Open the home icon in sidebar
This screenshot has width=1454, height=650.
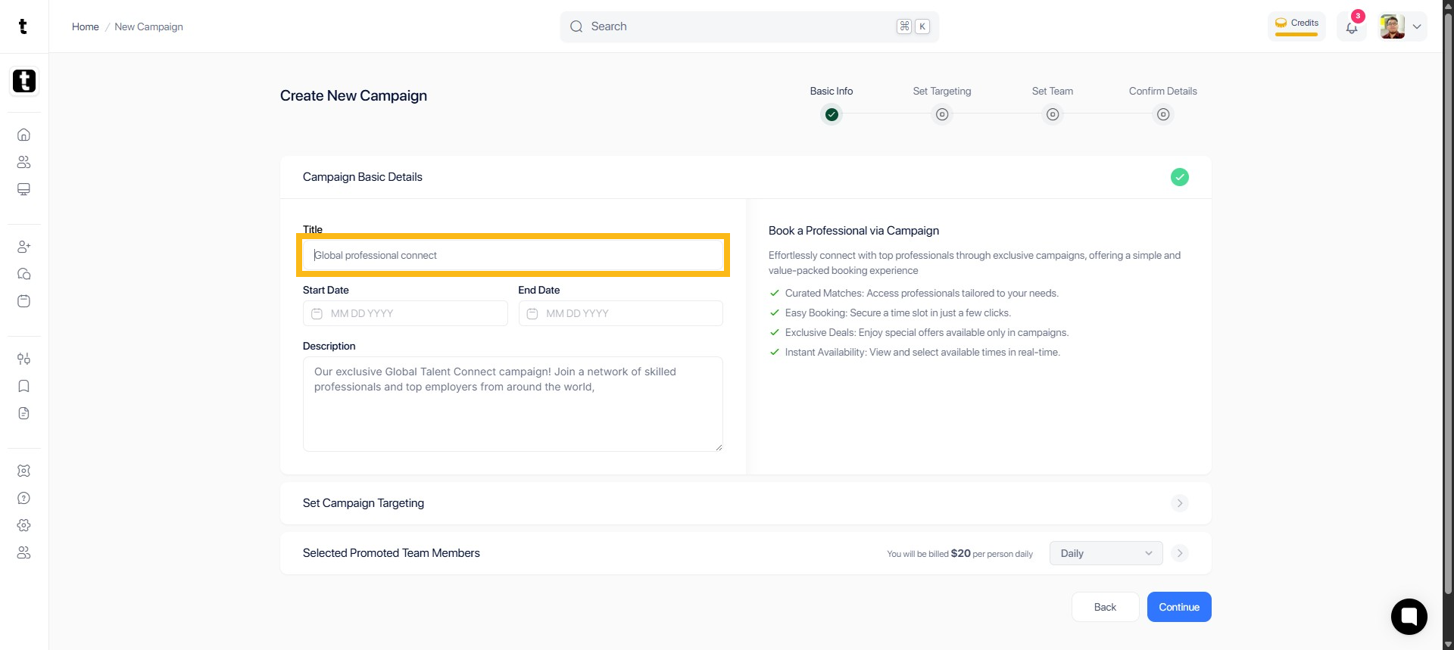(23, 135)
